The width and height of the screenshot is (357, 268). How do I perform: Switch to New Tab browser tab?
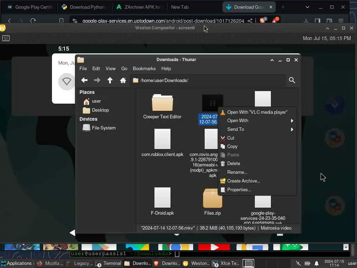[180, 7]
